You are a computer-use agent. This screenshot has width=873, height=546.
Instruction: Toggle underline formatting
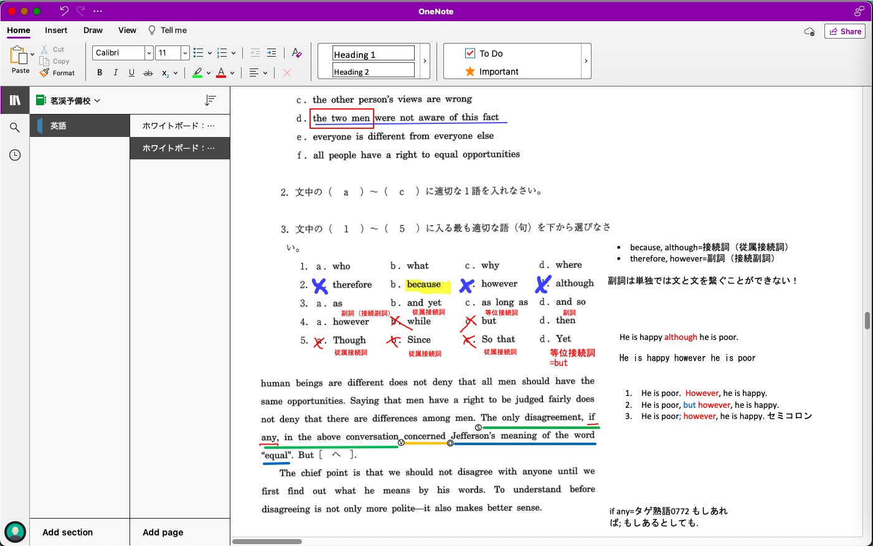pyautogui.click(x=131, y=73)
